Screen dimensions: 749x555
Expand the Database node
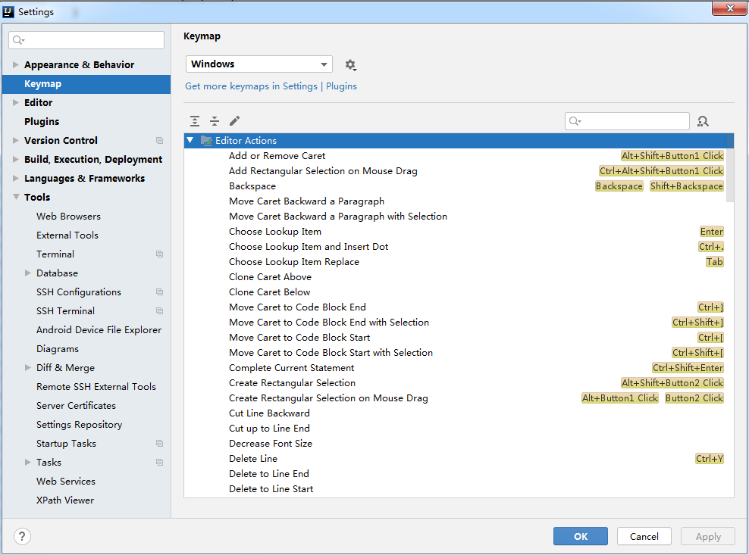28,273
